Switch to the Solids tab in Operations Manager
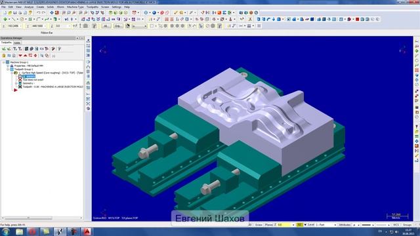Viewport: 420px width, 236px height. point(17,43)
